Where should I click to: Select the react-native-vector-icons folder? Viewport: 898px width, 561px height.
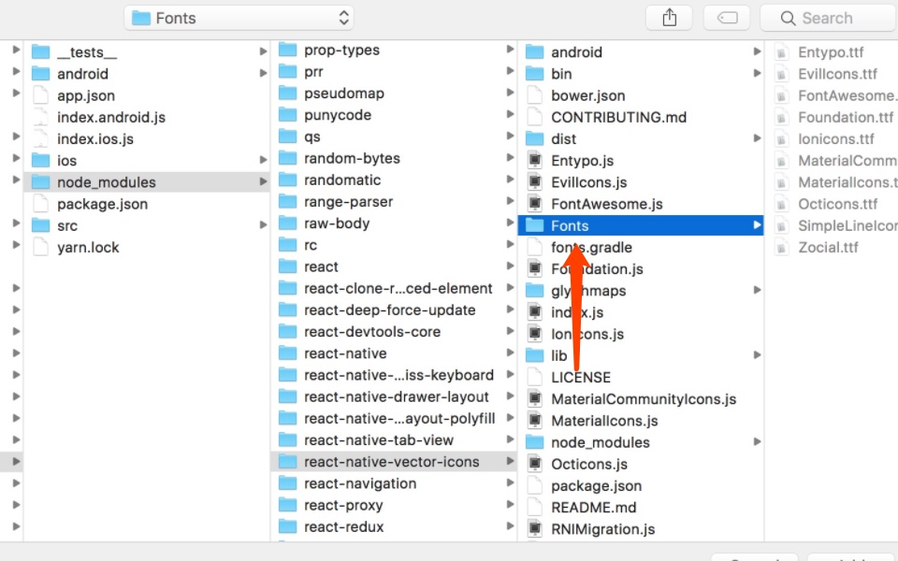pyautogui.click(x=394, y=461)
